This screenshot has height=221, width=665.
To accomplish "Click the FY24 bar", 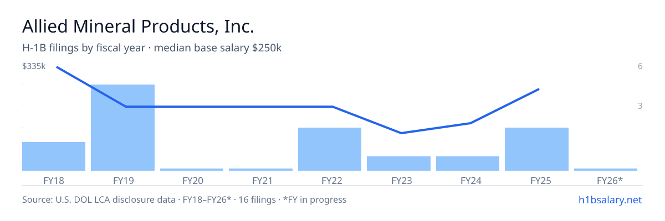I will [x=468, y=164].
